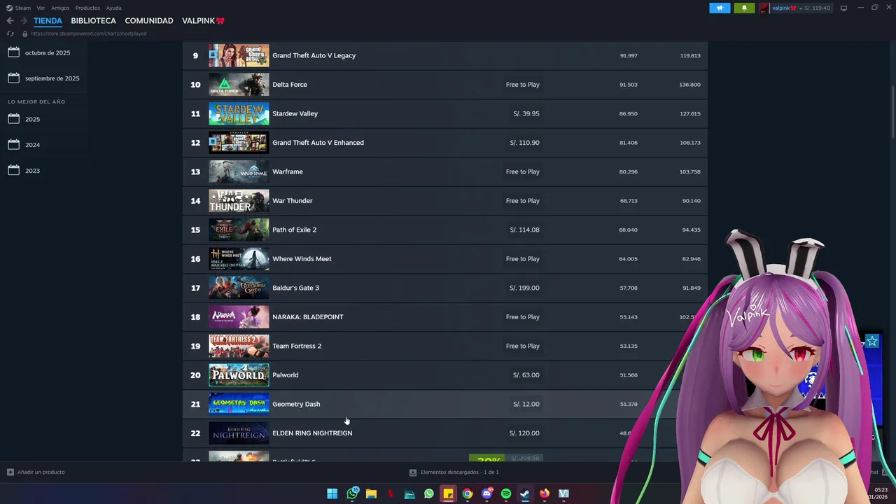Reload the store page

coord(10,34)
